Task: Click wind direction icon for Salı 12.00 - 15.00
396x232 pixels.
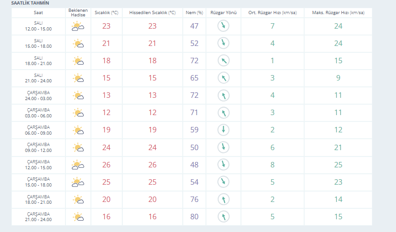Action: [x=224, y=26]
